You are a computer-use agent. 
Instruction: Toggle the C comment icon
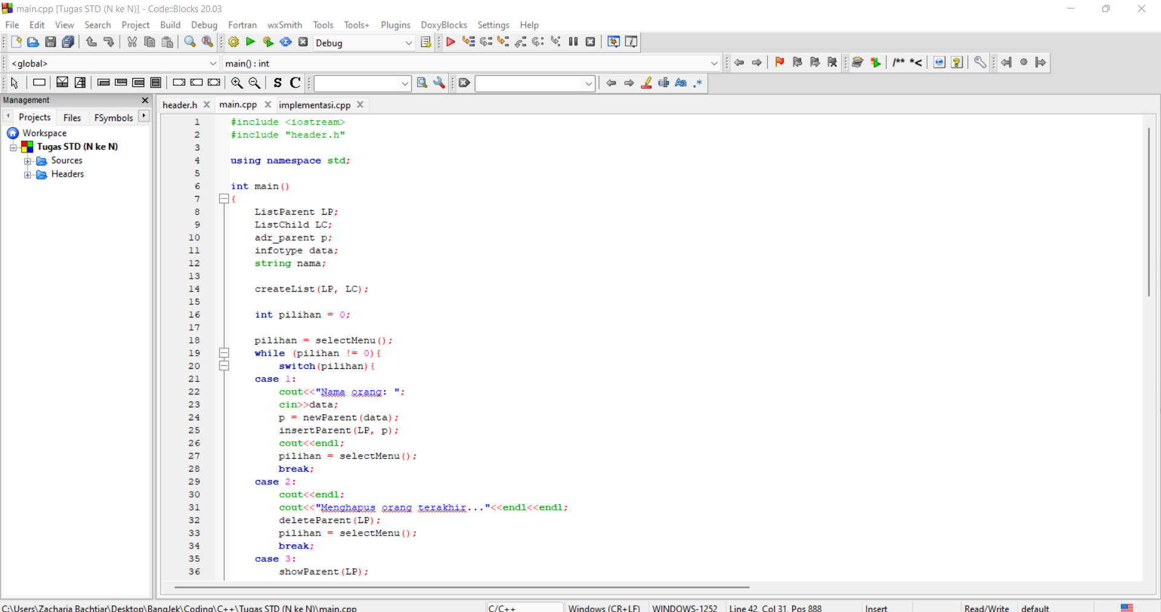295,83
